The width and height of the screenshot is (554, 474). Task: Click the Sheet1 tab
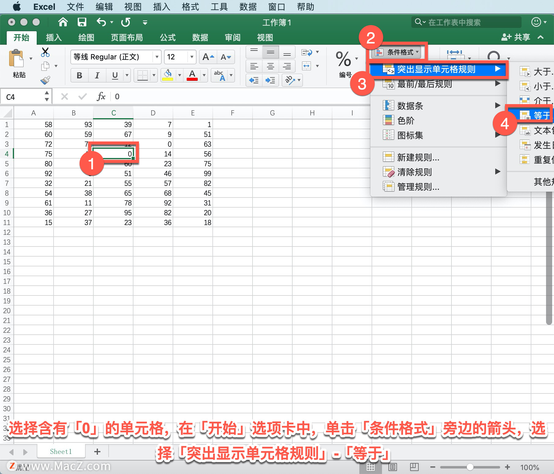coord(61,452)
